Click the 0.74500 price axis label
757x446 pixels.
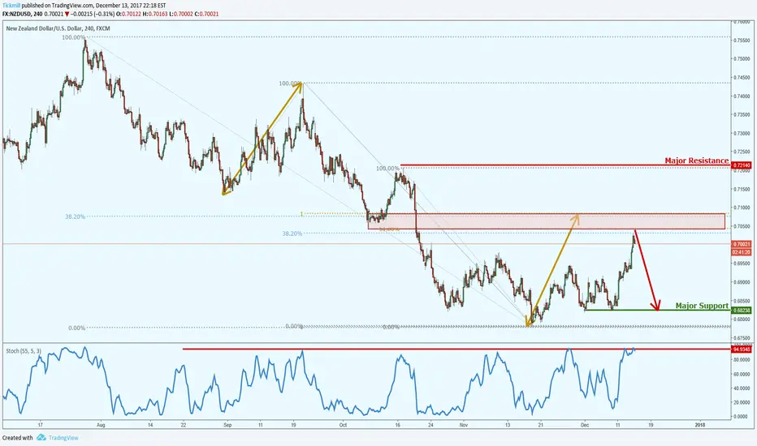tap(742, 78)
